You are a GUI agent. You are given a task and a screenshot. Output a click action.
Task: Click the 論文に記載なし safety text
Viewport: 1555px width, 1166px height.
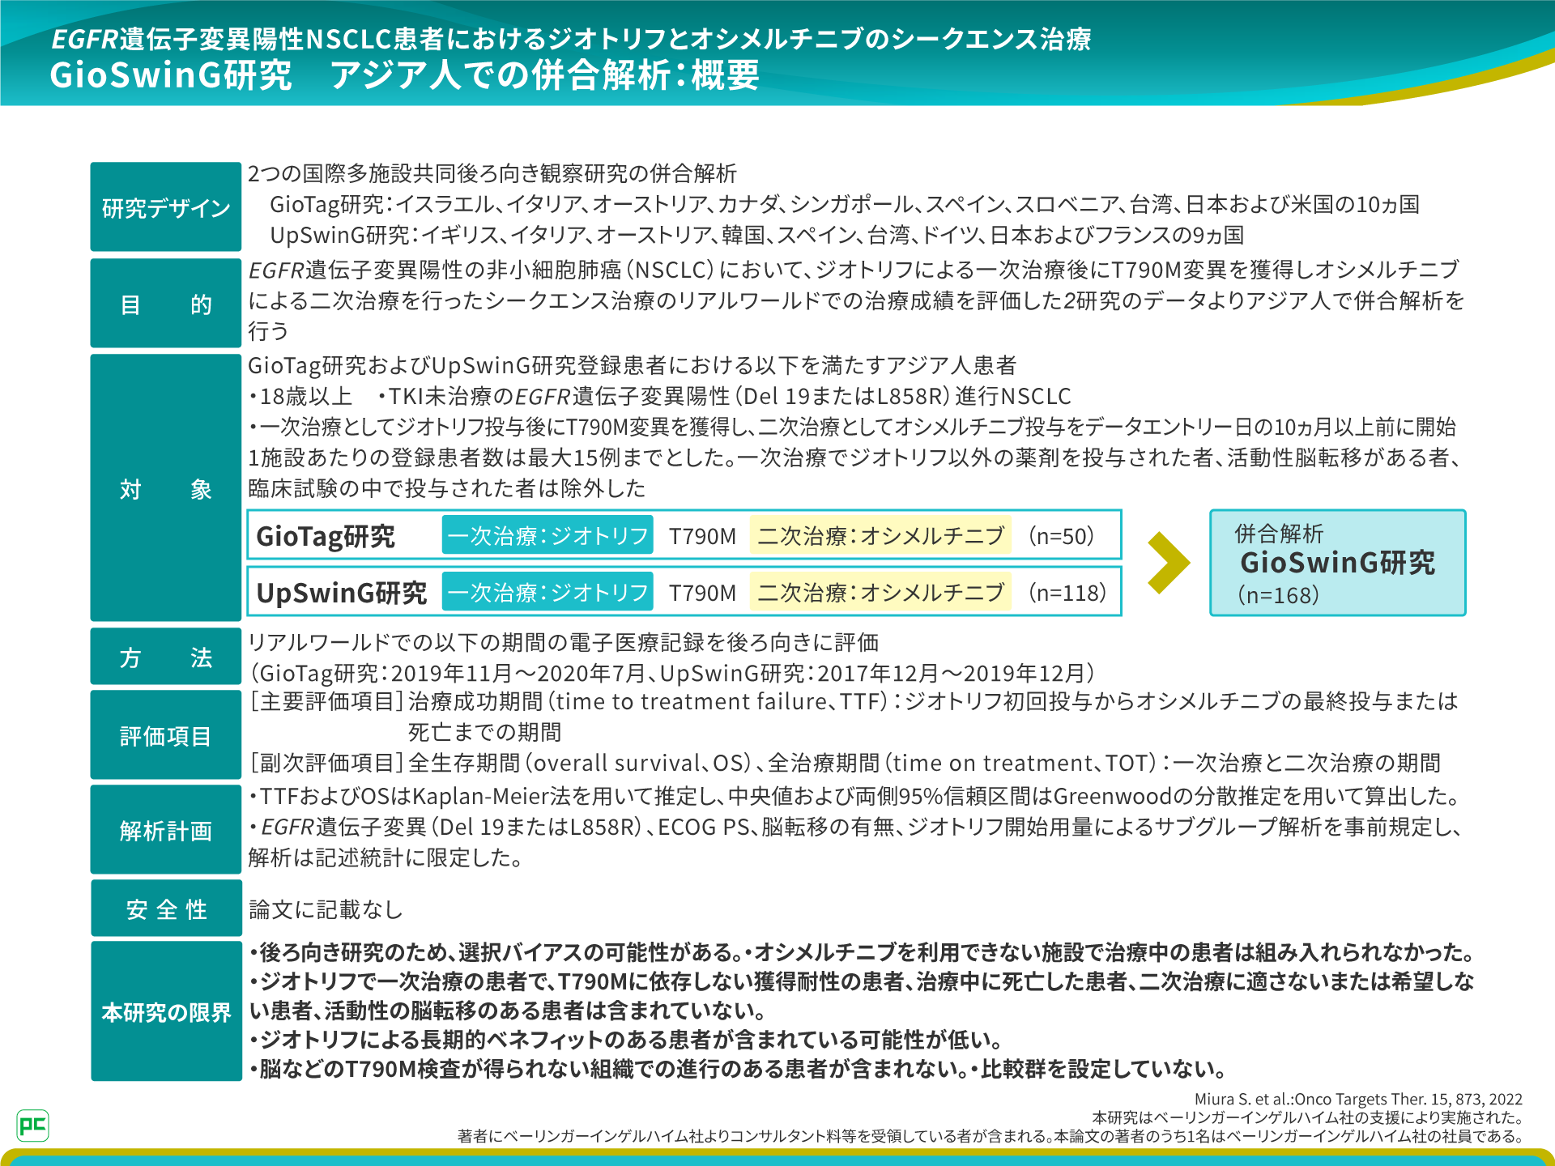pos(326,909)
